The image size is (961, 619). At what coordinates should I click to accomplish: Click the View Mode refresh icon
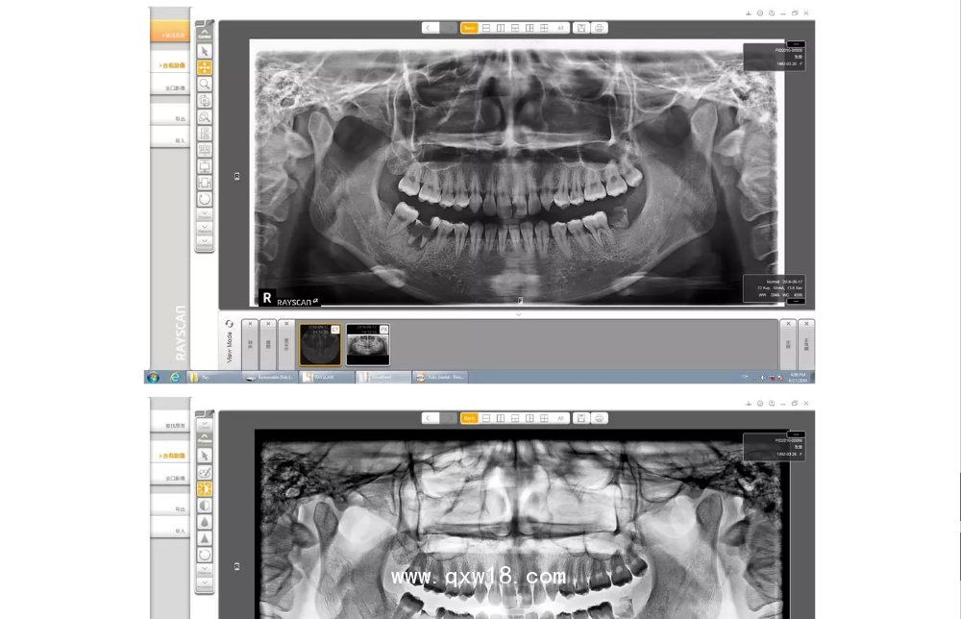coord(229,324)
